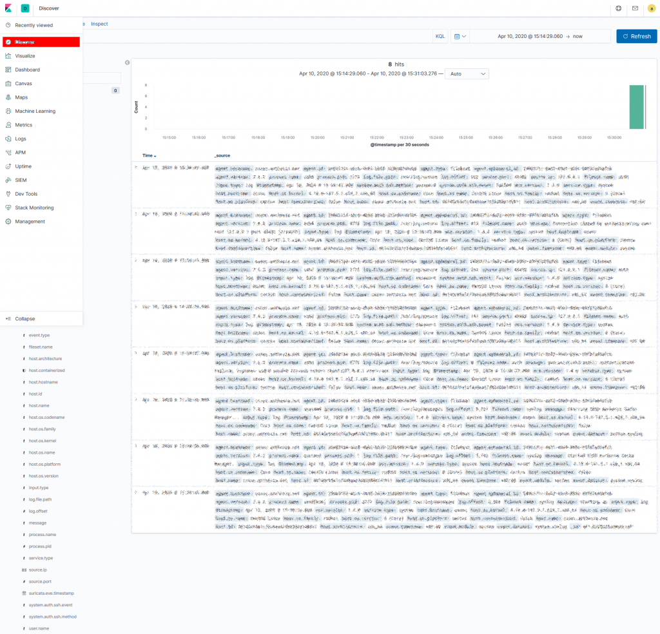Screen dimensions: 660x634
Task: Open the histogram interval Auto dropdown
Action: click(467, 73)
